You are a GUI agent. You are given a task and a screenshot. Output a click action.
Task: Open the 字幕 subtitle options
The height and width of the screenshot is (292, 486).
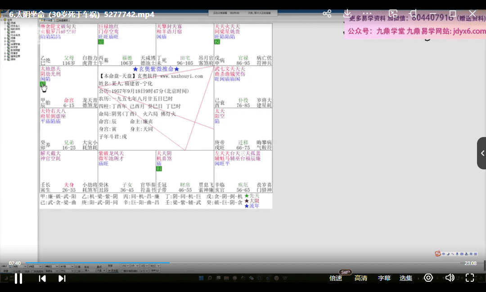[384, 278]
